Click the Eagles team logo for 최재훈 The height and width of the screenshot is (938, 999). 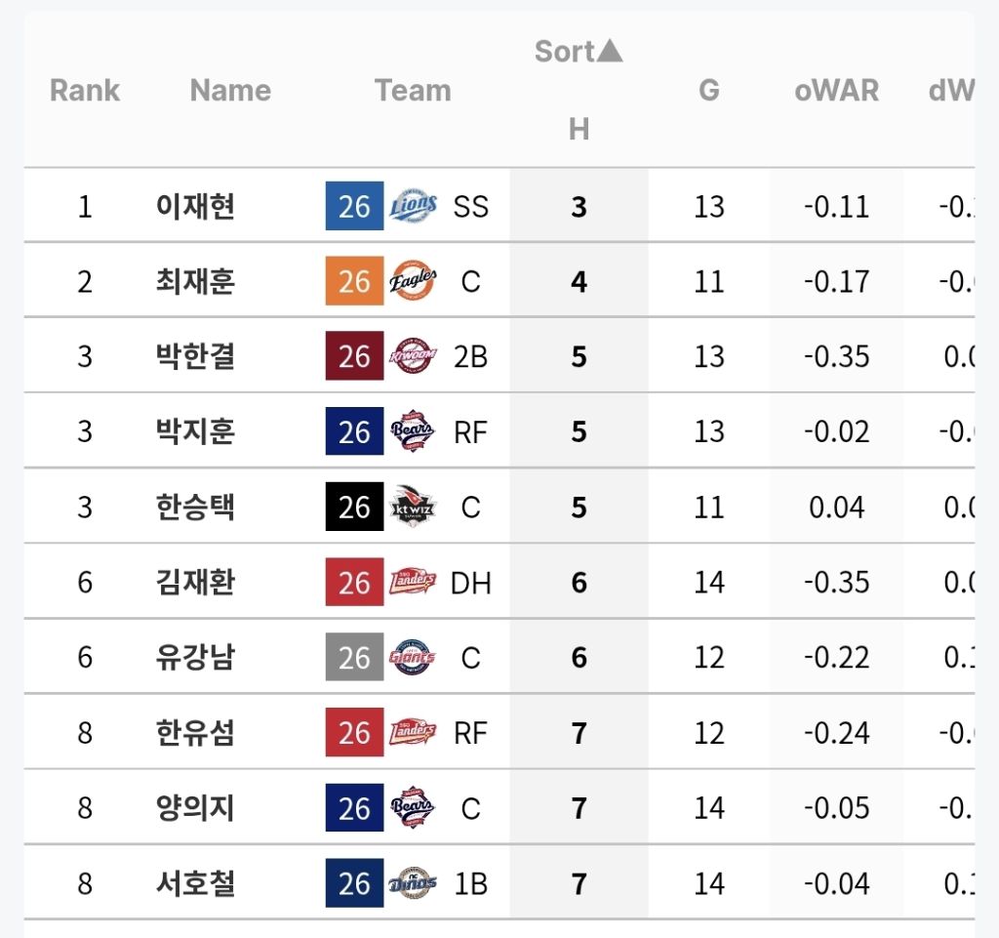pyautogui.click(x=413, y=281)
